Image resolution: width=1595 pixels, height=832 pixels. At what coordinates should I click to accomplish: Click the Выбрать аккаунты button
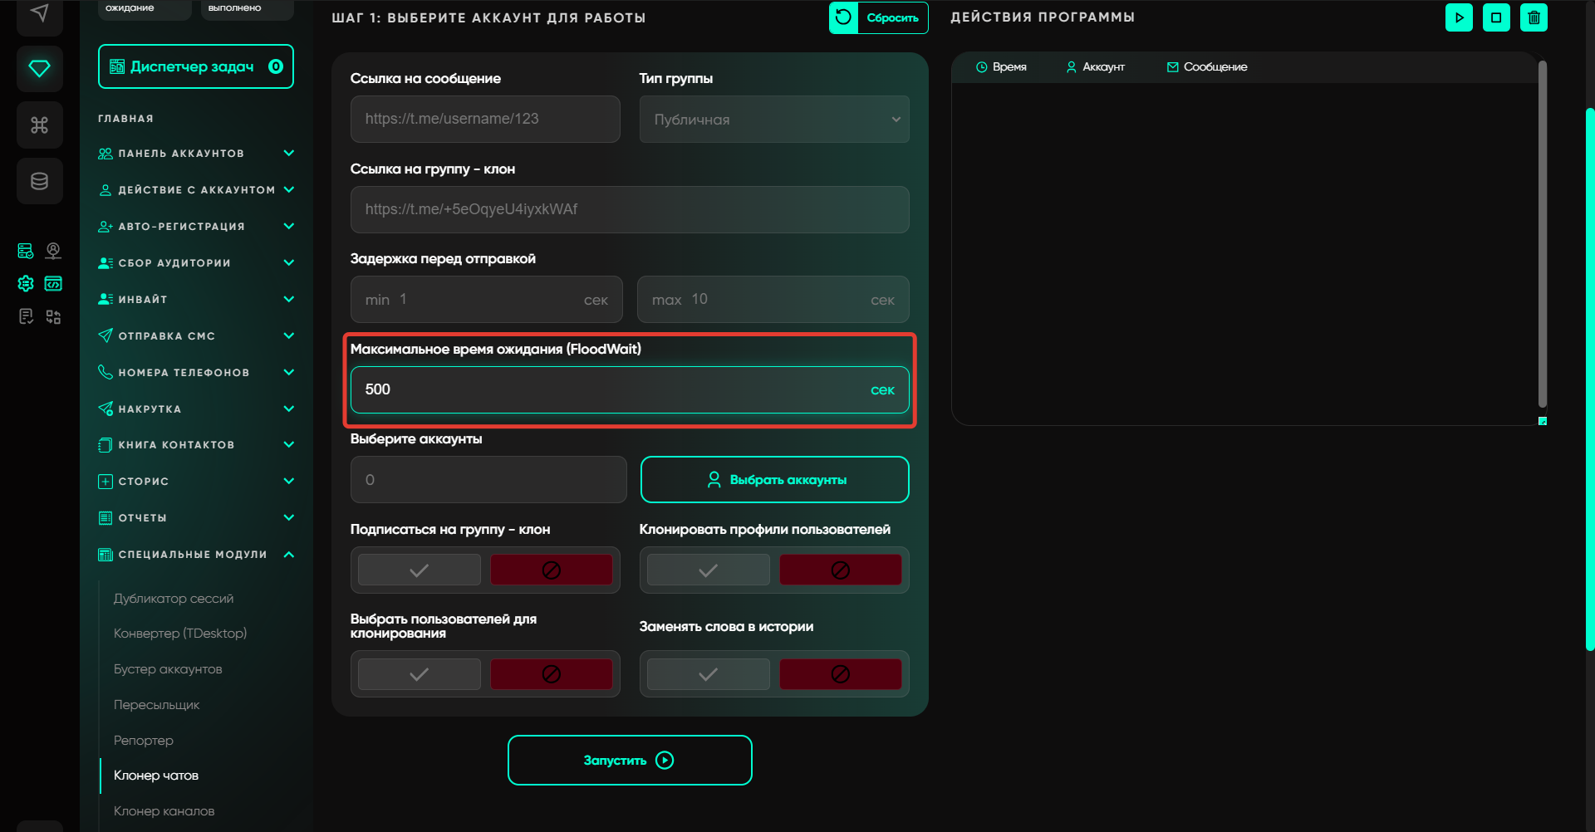pos(774,480)
